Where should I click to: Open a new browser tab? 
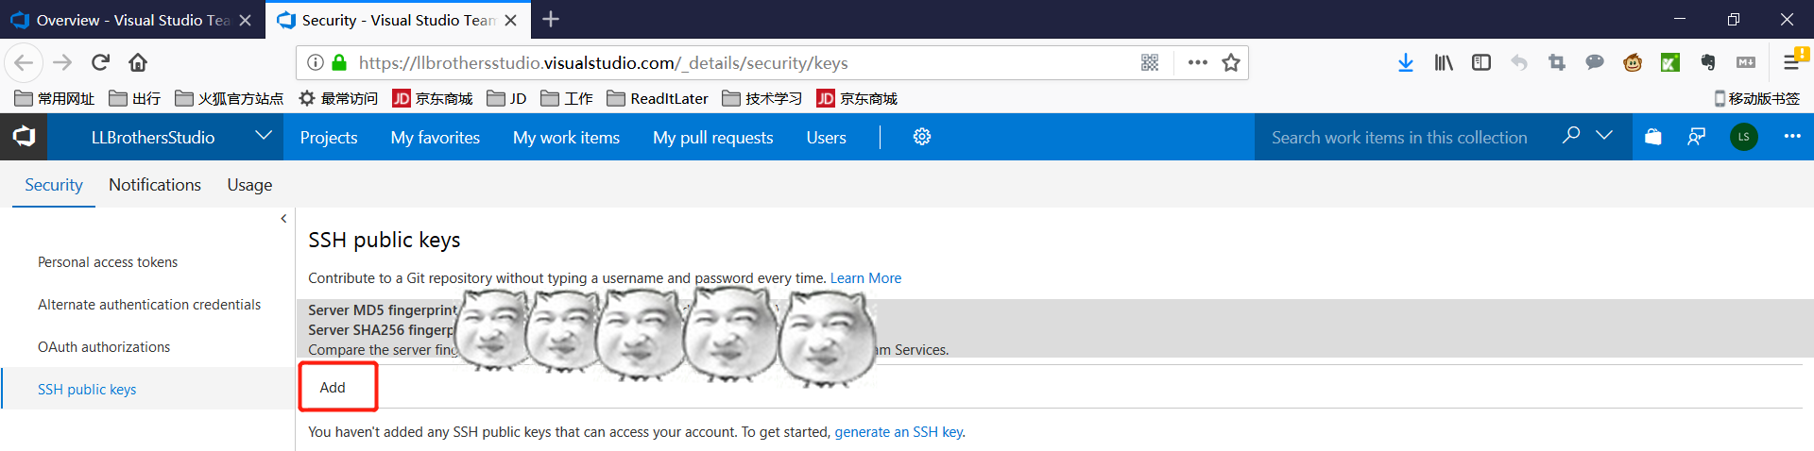(551, 19)
